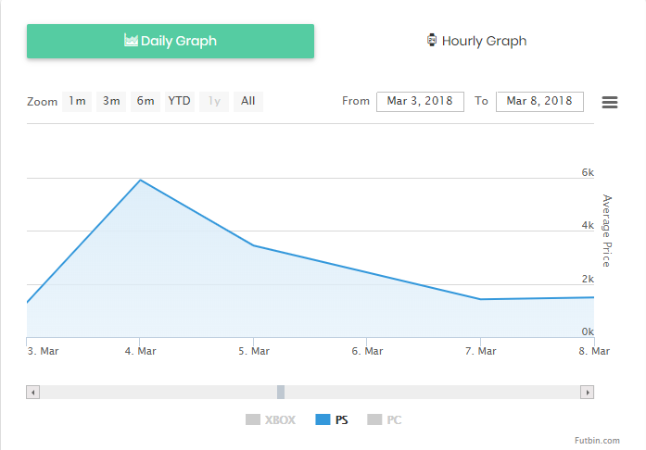646x450 pixels.
Task: Click the 8. Mar axis label
Action: click(x=594, y=351)
